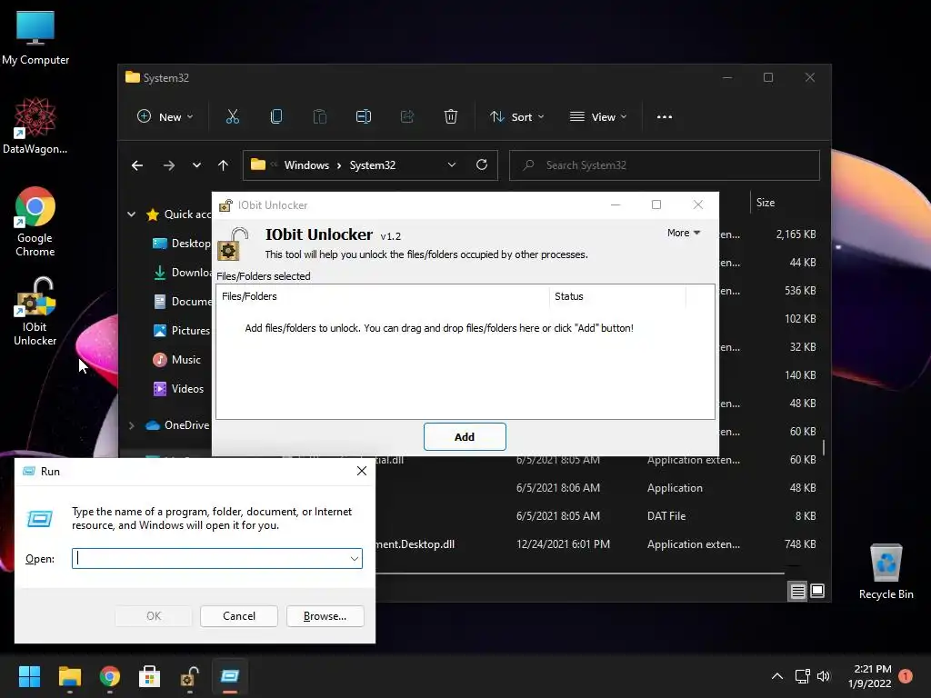
Task: Open the More menu in IObit Unlocker
Action: click(684, 233)
